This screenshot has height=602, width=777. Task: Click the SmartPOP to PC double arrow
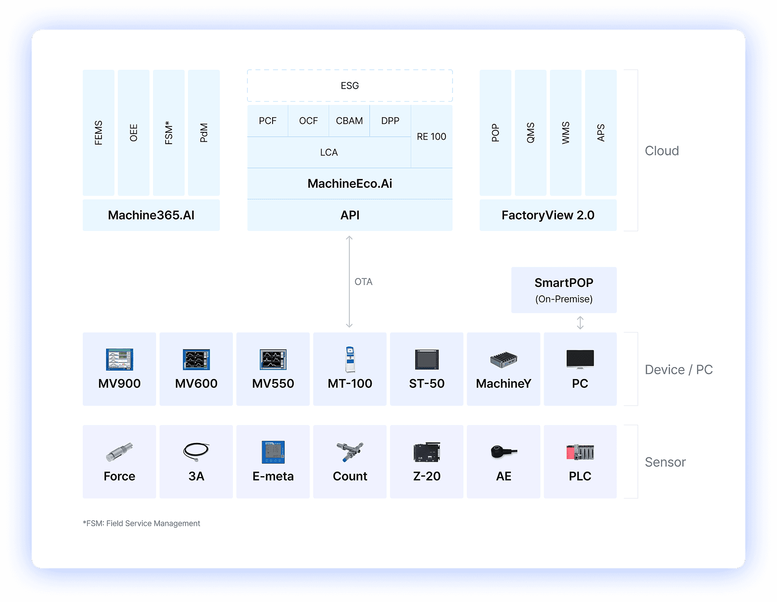(580, 323)
